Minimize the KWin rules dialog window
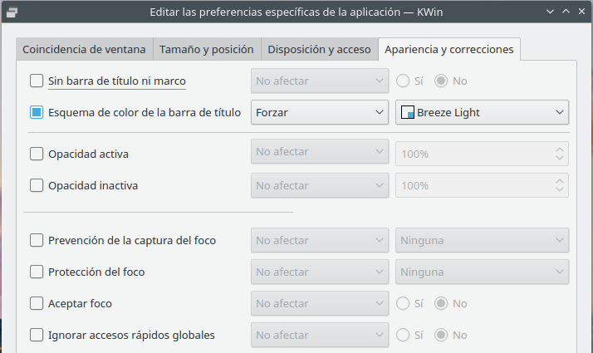The image size is (593, 353). 548,12
